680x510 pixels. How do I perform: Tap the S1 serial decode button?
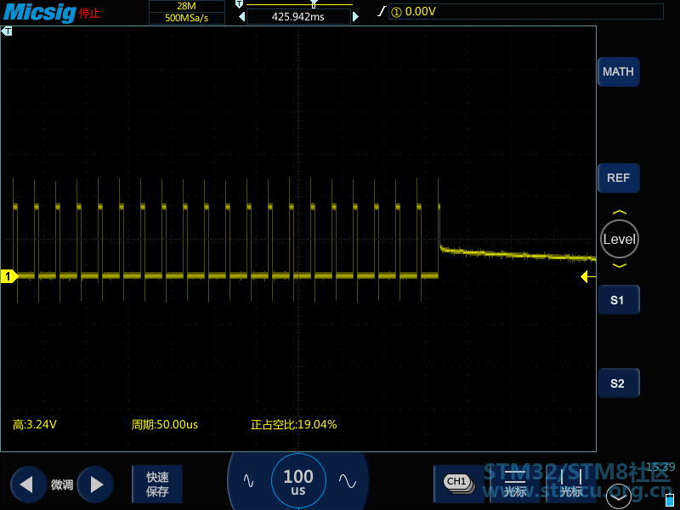pyautogui.click(x=619, y=300)
